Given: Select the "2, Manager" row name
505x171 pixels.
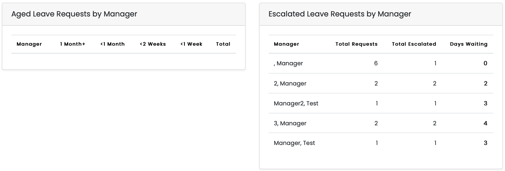Looking at the screenshot, I should point(290,84).
